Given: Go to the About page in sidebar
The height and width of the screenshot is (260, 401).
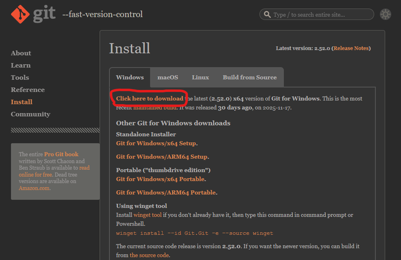Looking at the screenshot, I should [x=21, y=53].
